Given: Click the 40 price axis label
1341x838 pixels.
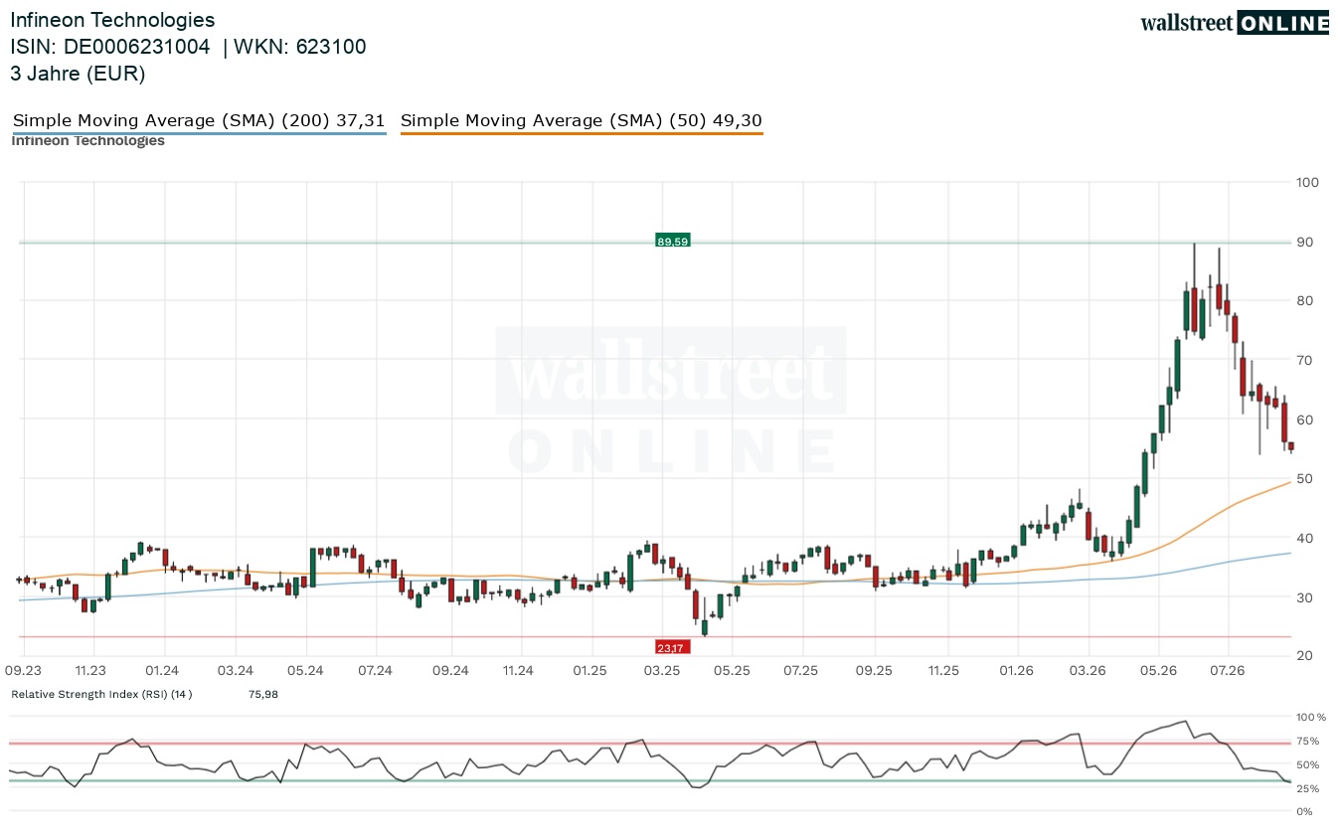Looking at the screenshot, I should pyautogui.click(x=1304, y=538).
